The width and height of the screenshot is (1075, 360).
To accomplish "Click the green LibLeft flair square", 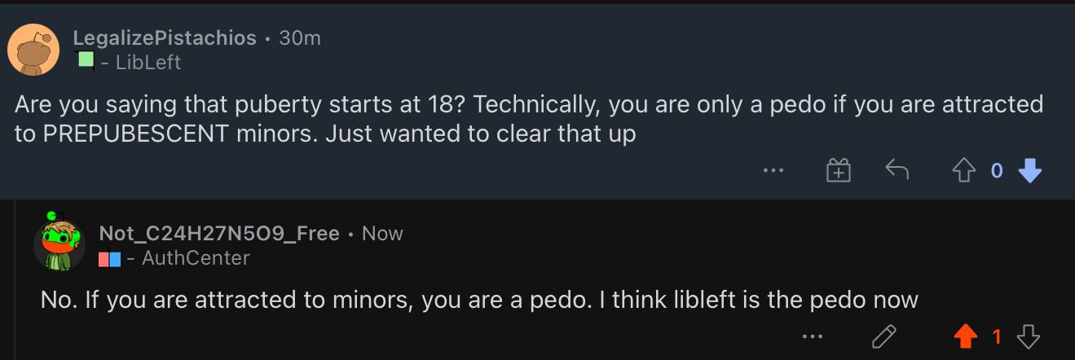I will click(86, 59).
